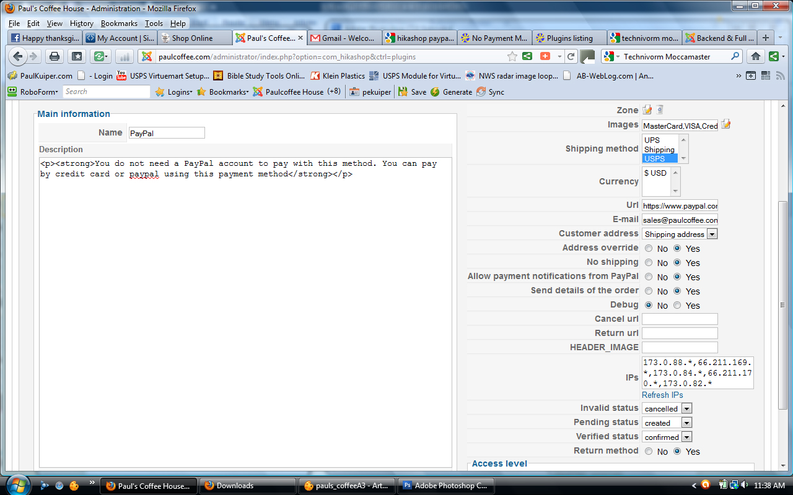This screenshot has width=793, height=495.
Task: Click the page vertical scrollbar thumb
Action: coord(783,304)
